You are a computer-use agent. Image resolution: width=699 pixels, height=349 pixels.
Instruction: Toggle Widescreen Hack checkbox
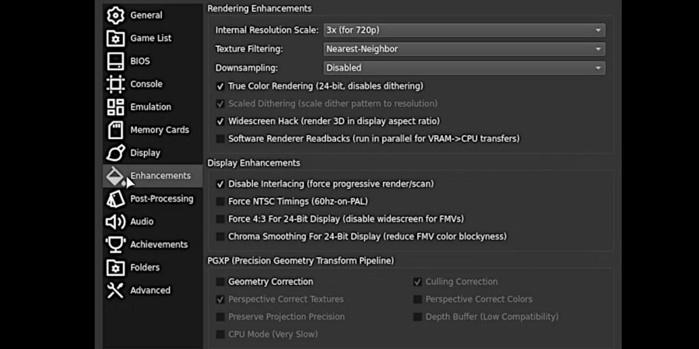pos(220,121)
